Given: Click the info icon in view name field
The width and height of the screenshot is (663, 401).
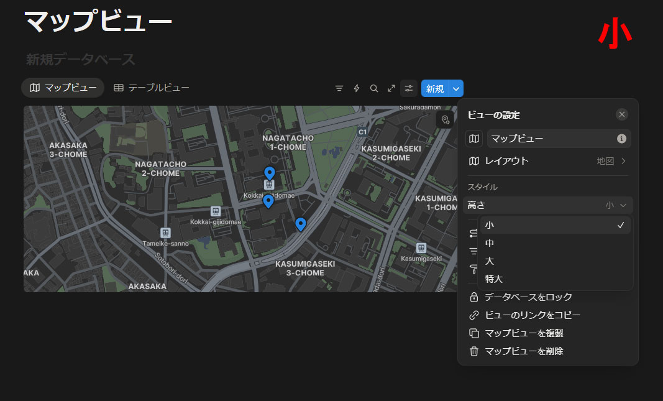Looking at the screenshot, I should pos(621,139).
